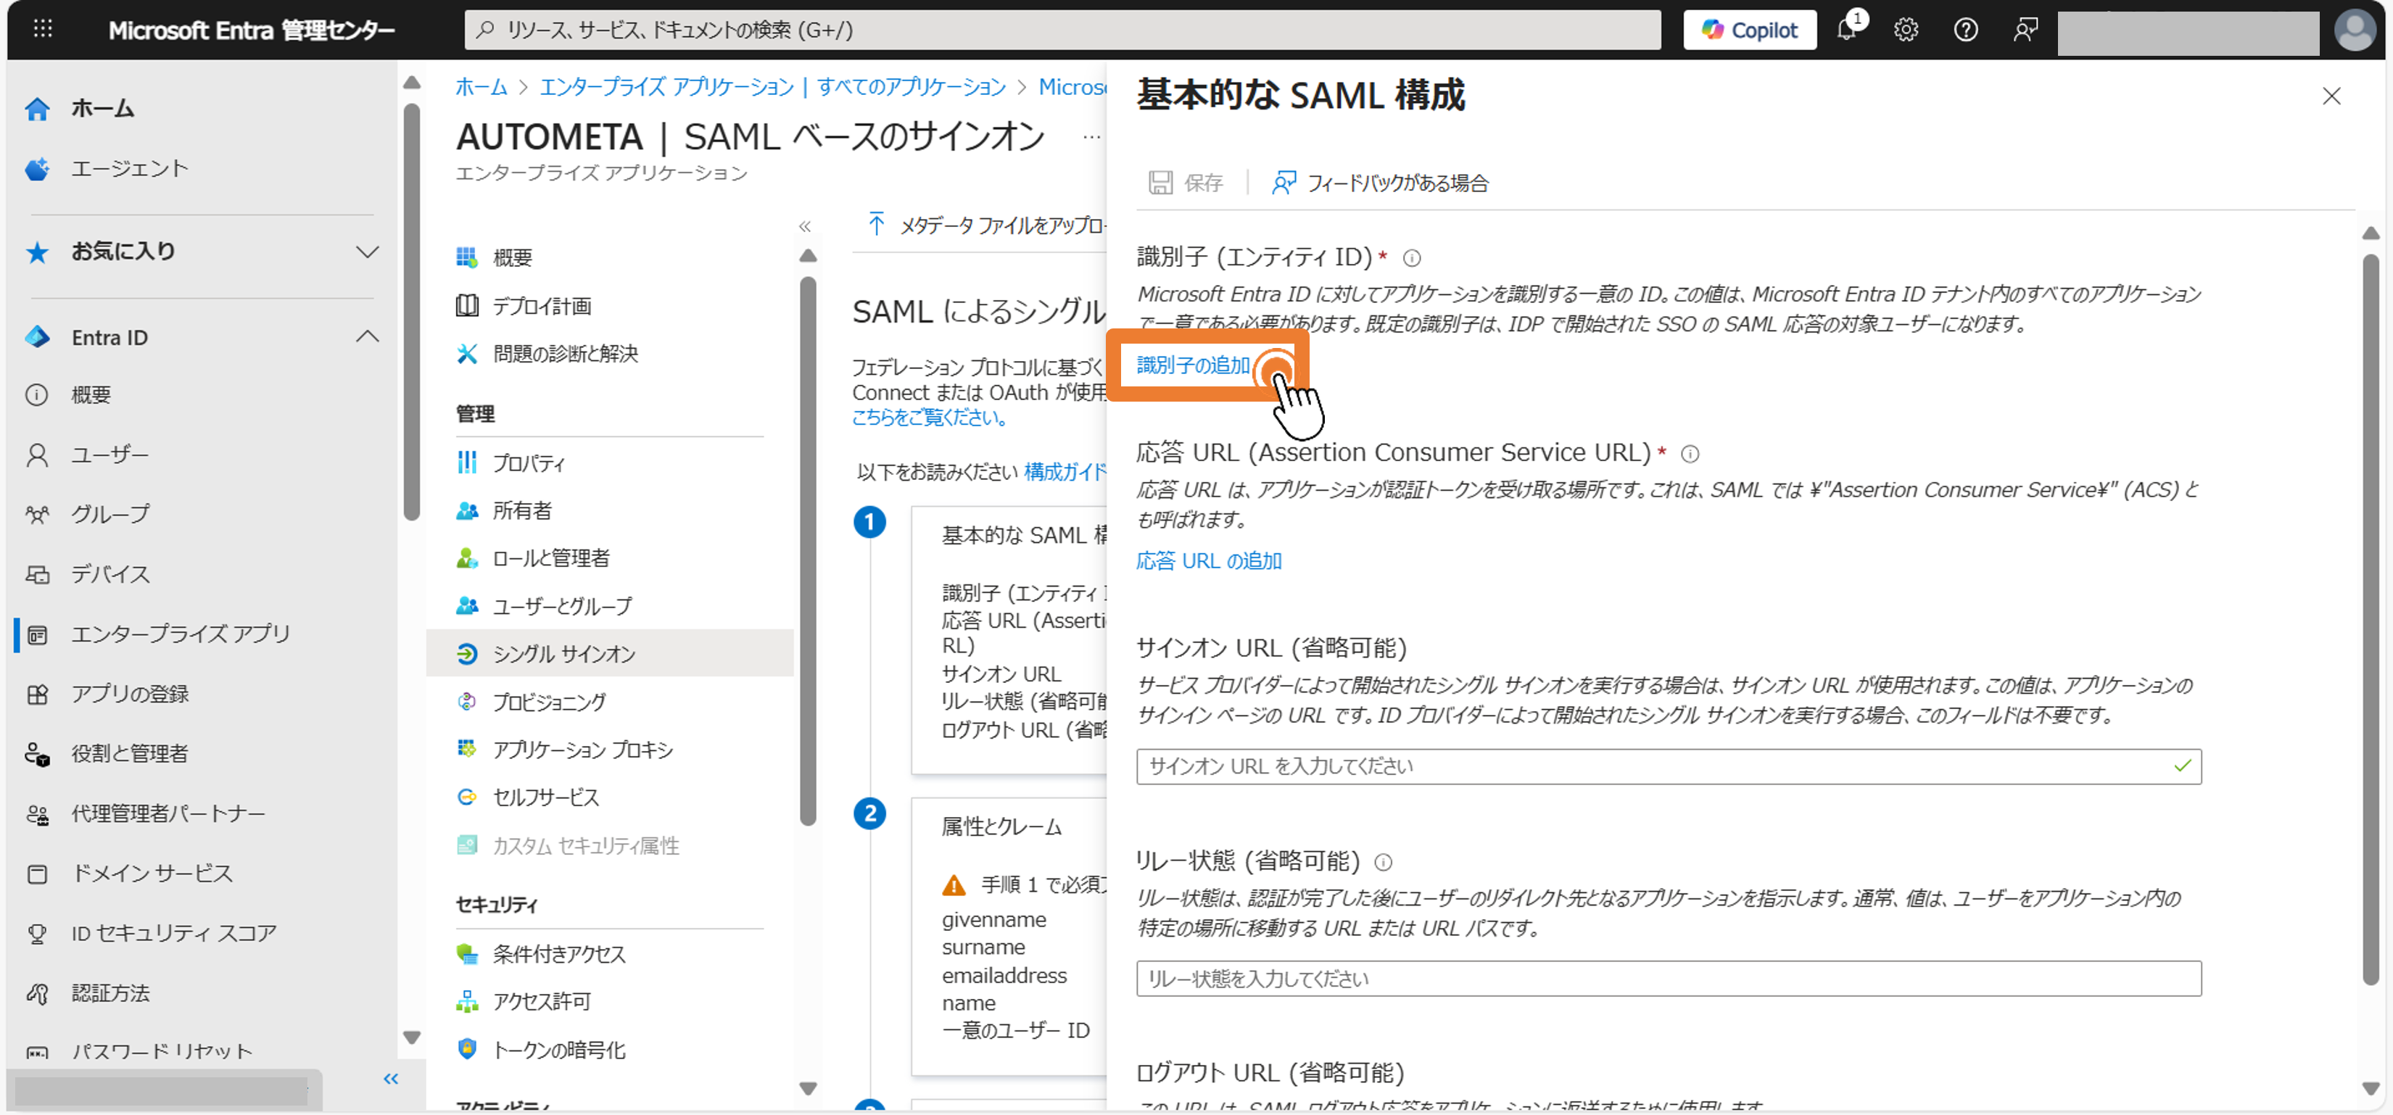
Task: Collapse the left navigation double chevron
Action: (391, 1078)
